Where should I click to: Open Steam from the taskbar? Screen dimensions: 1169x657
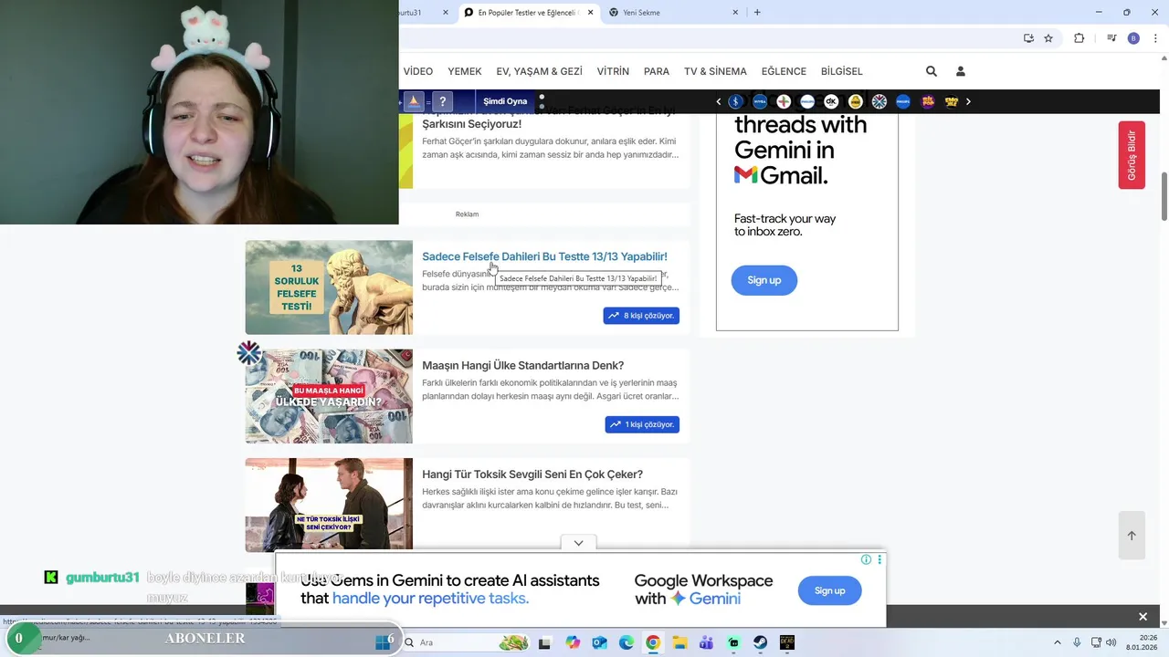click(760, 642)
